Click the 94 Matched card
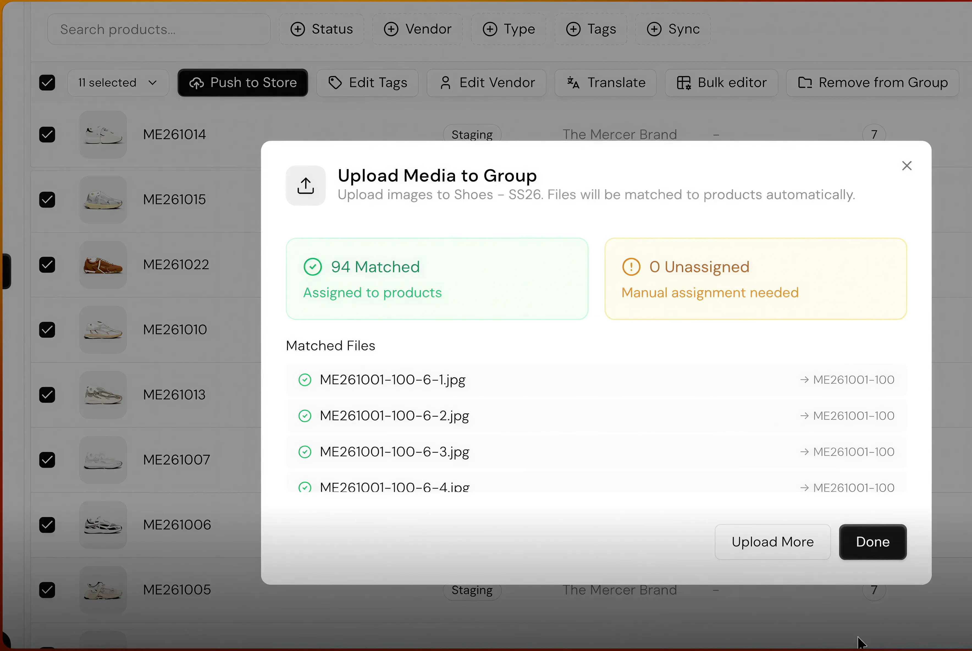The width and height of the screenshot is (972, 651). point(437,278)
